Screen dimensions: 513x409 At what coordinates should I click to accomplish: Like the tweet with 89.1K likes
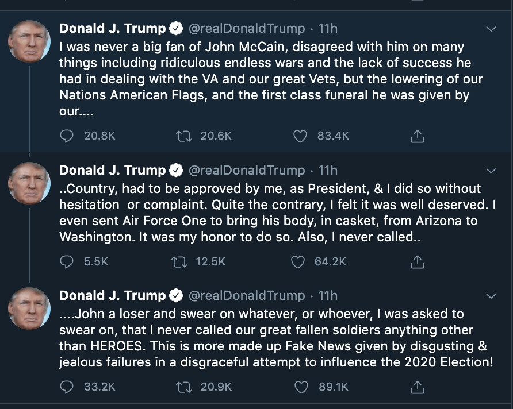(x=301, y=387)
